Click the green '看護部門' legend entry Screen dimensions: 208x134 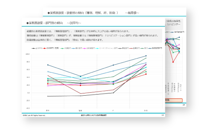(x=66, y=48)
